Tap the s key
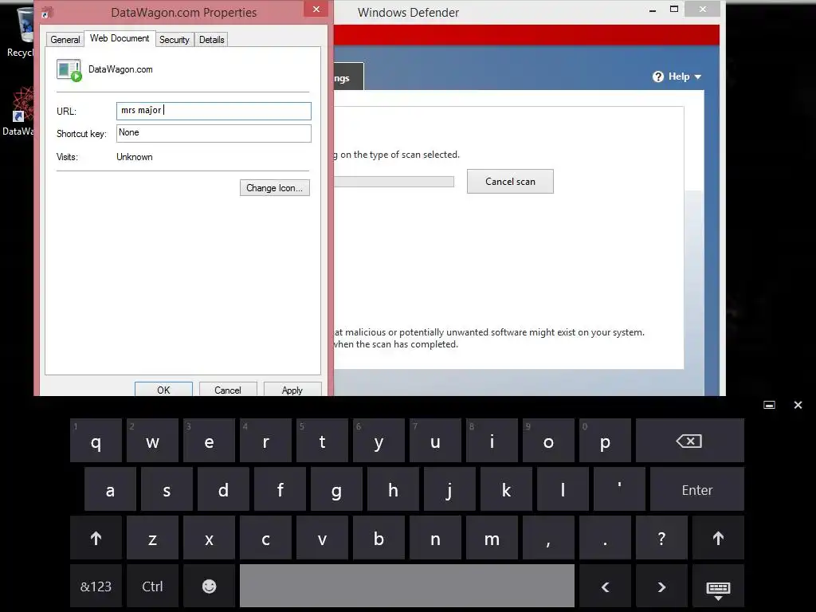The image size is (816, 612). (x=167, y=490)
